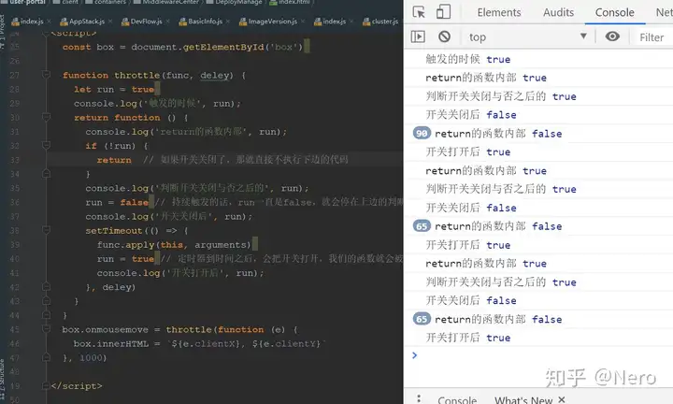Collapse function throttle fold marker line 27
This screenshot has height=404, width=673.
click(x=47, y=75)
